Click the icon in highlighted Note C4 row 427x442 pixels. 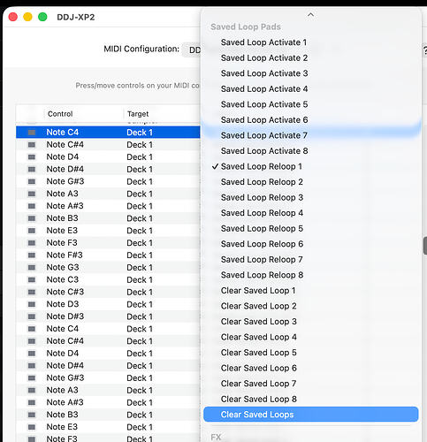click(32, 133)
